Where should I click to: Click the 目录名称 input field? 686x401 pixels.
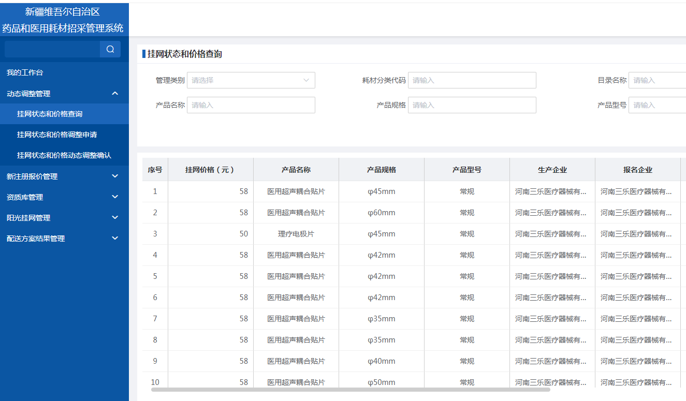click(657, 80)
